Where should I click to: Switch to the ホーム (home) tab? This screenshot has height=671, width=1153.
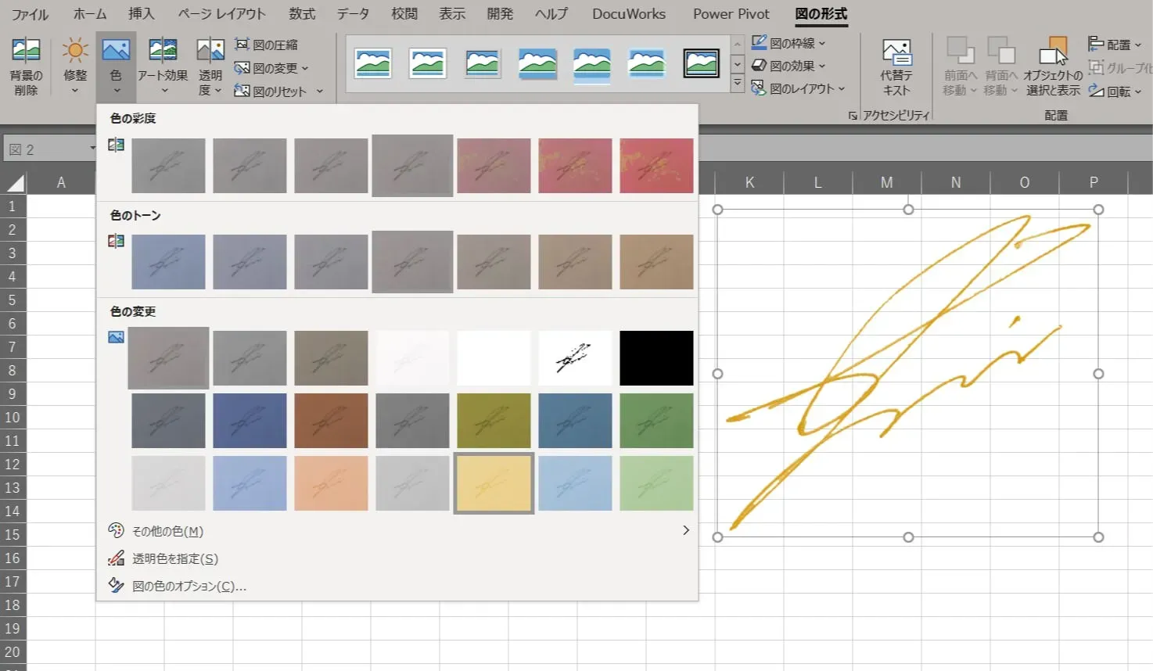(x=90, y=14)
